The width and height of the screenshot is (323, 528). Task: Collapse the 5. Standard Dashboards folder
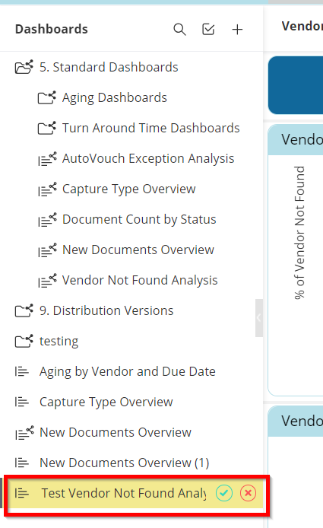tap(24, 67)
